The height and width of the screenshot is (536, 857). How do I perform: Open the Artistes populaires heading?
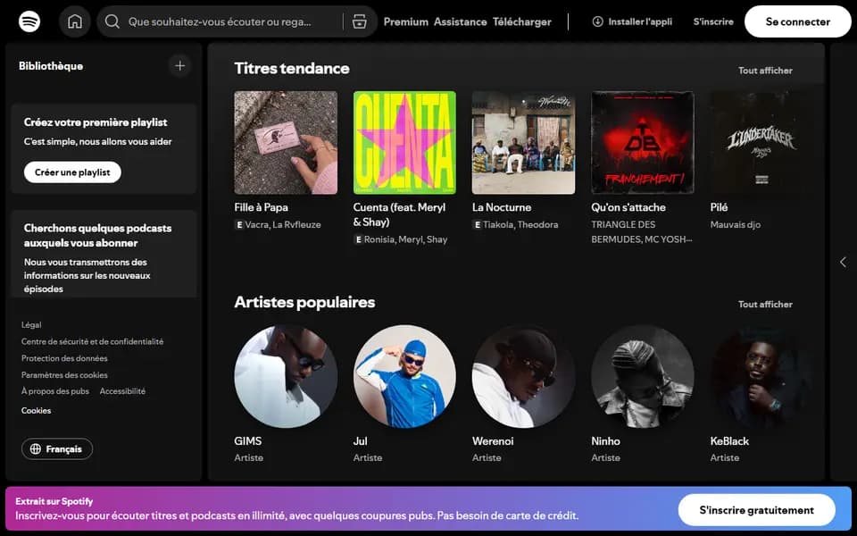[x=304, y=302]
